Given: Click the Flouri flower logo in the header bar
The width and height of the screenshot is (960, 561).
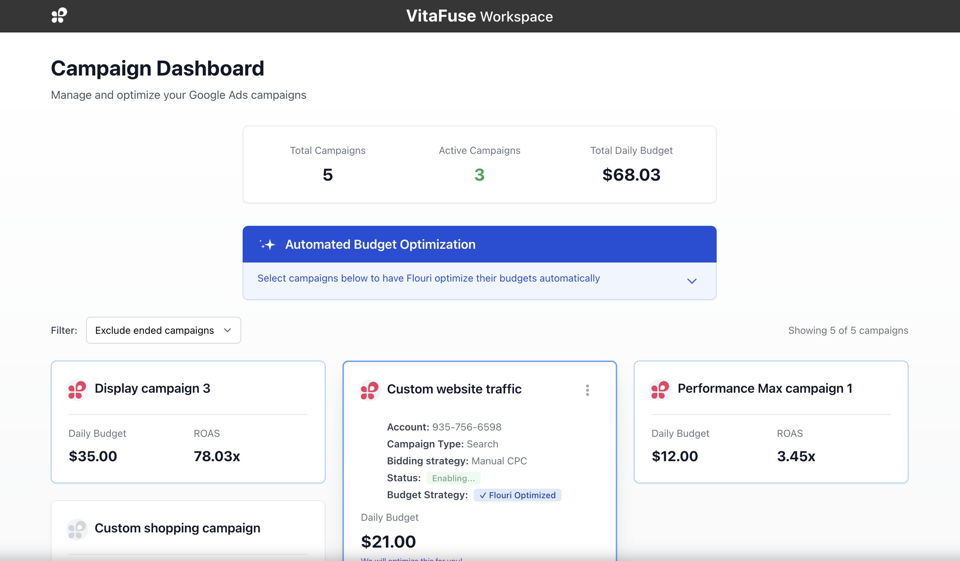Looking at the screenshot, I should [x=59, y=15].
